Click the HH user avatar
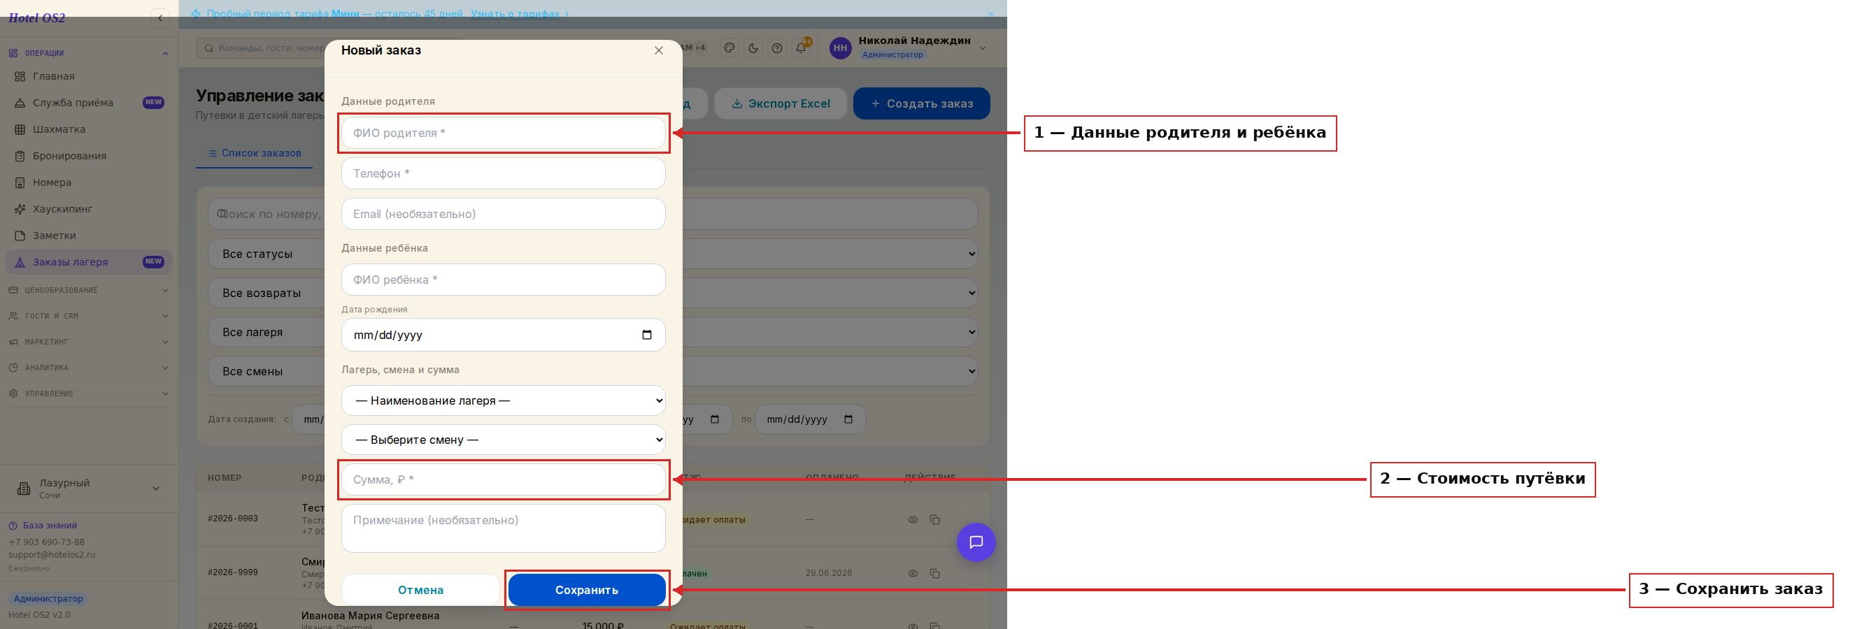Screen dimensions: 1850x629 (840, 48)
